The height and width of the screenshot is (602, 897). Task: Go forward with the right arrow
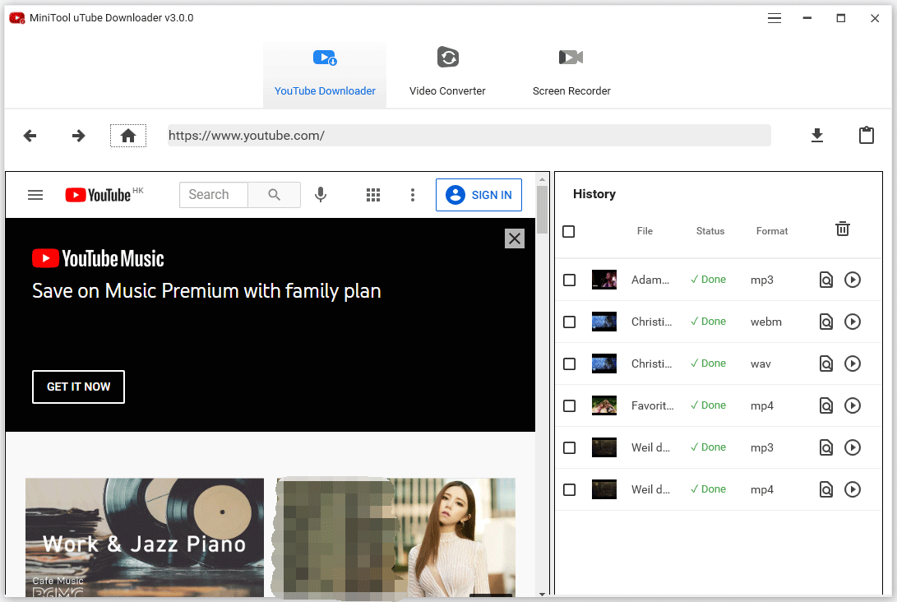(78, 136)
